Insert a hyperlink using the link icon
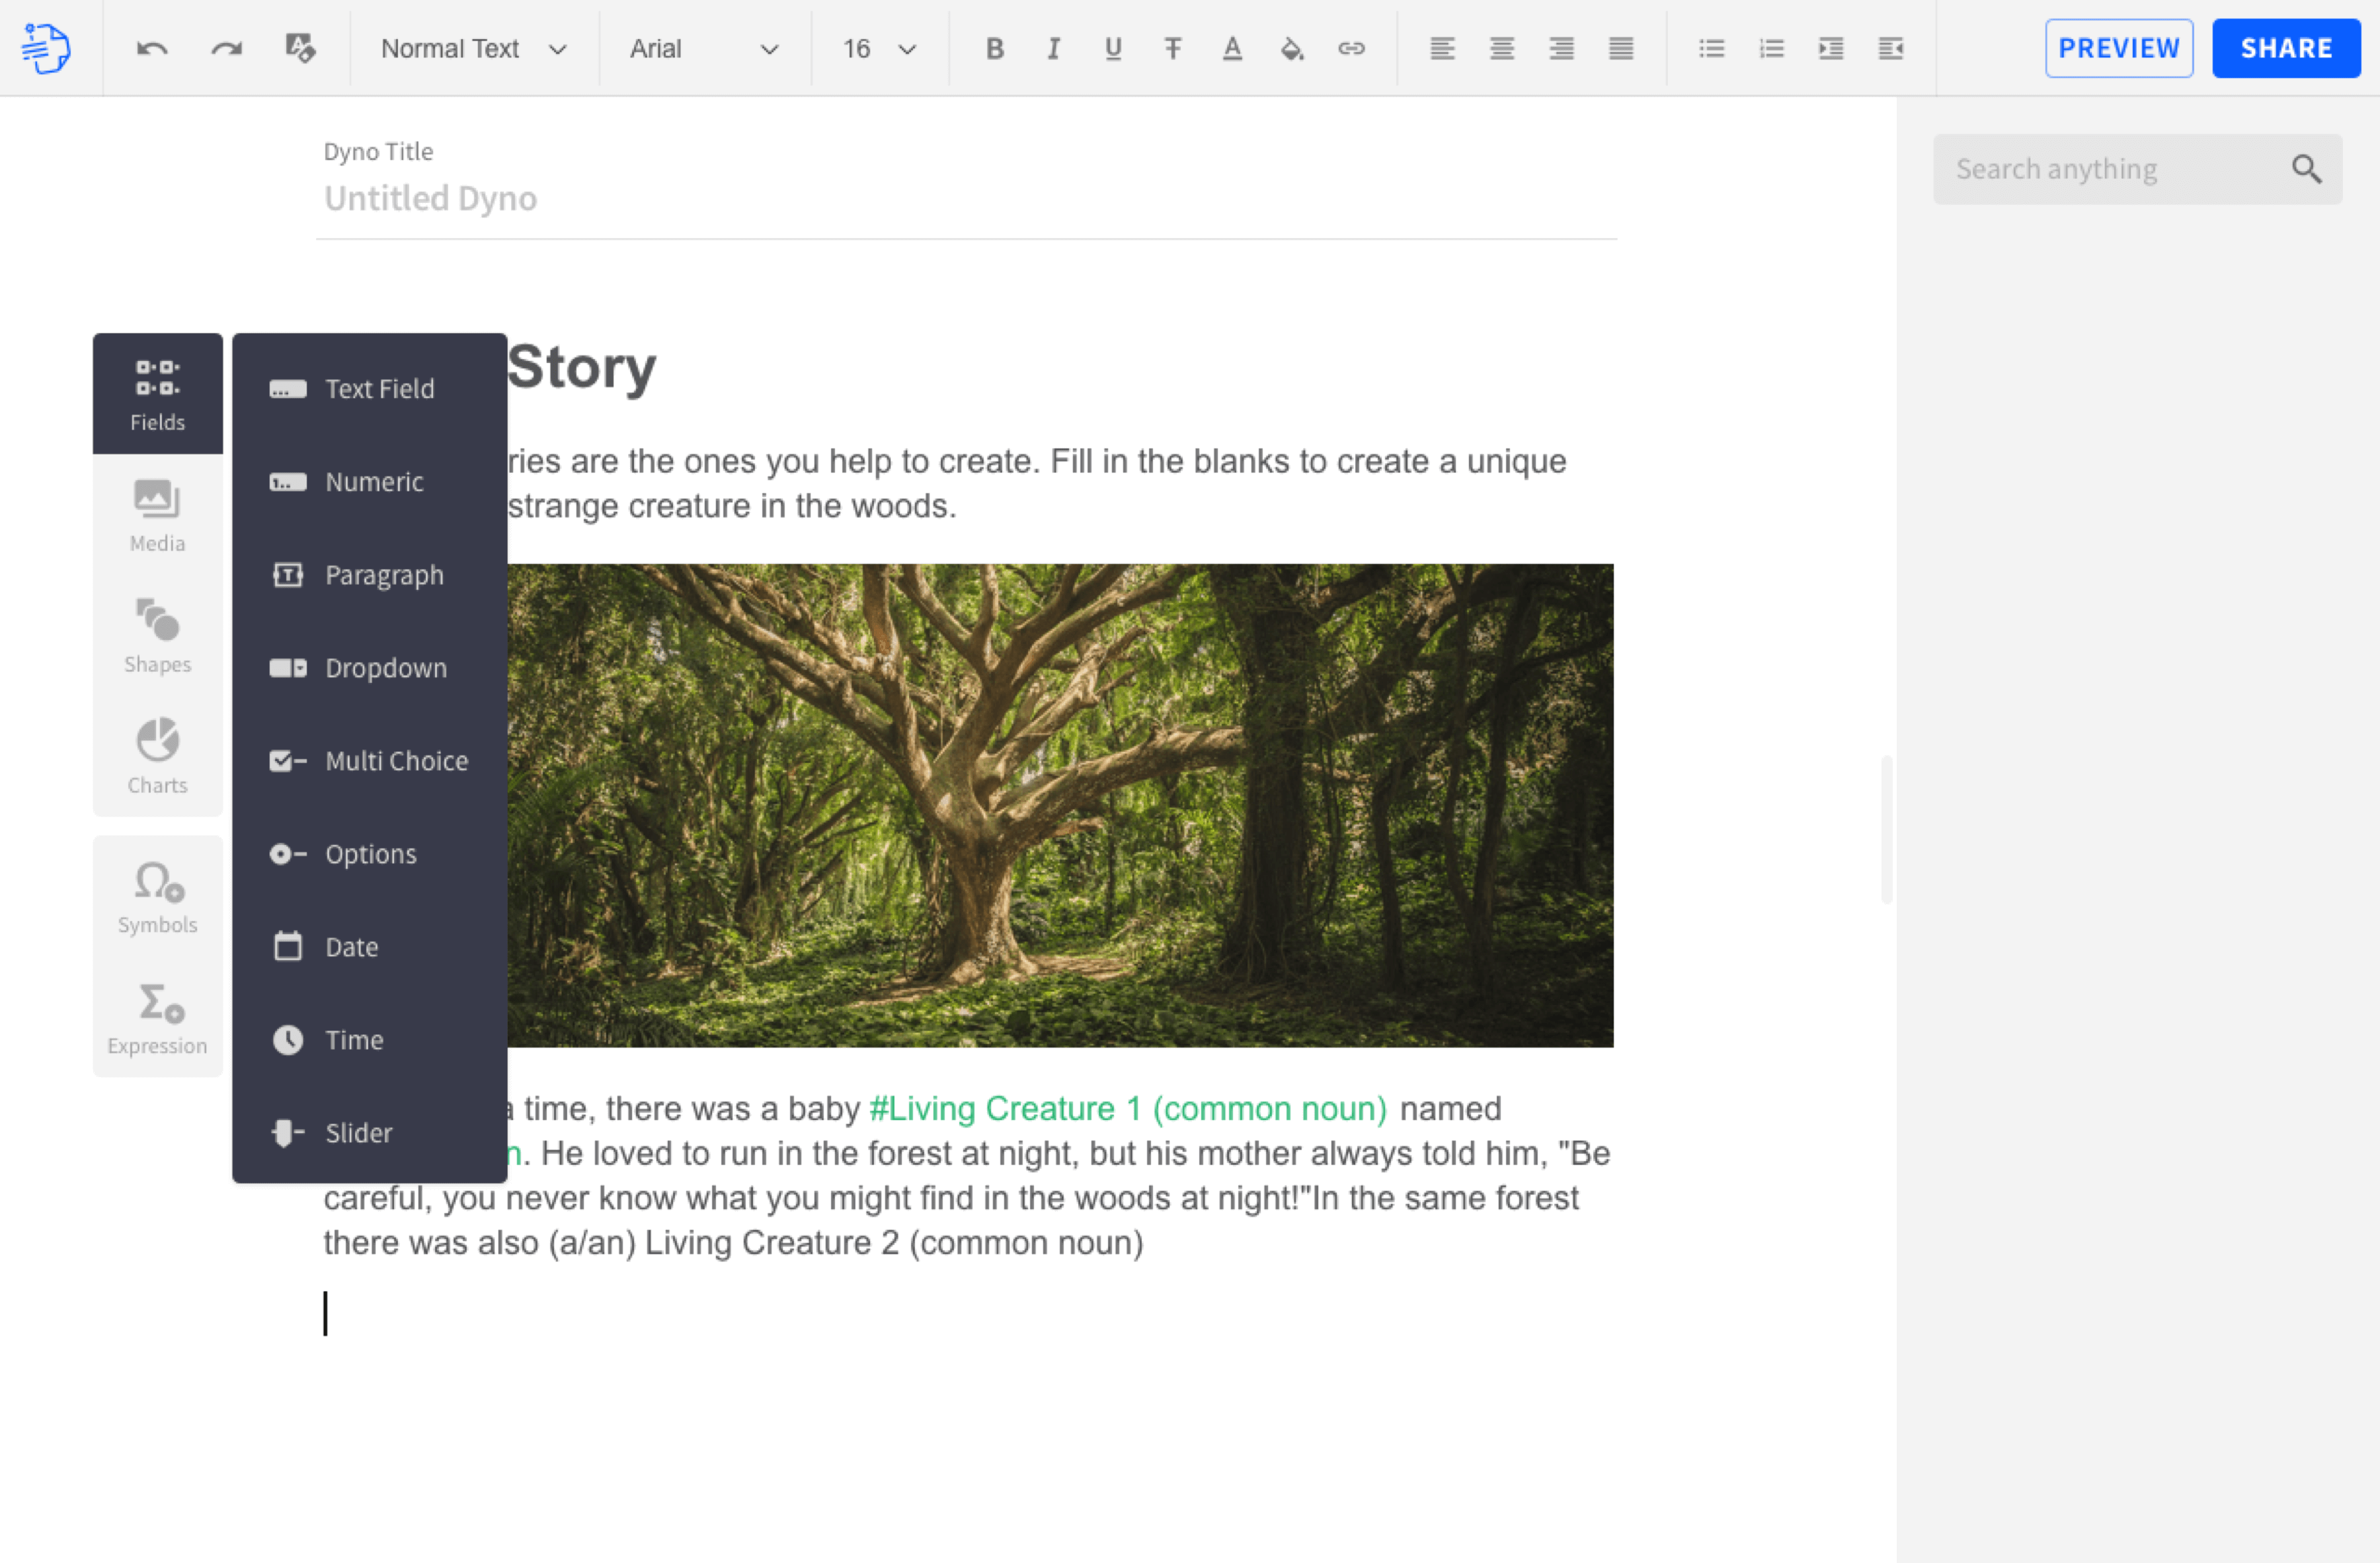The width and height of the screenshot is (2380, 1563). (x=1352, y=48)
